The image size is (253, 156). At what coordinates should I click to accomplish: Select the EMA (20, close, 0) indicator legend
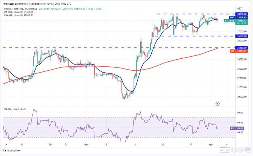[12, 15]
